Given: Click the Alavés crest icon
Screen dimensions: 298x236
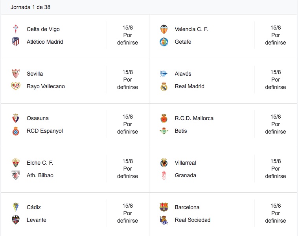Looking at the screenshot, I should coord(164,74).
